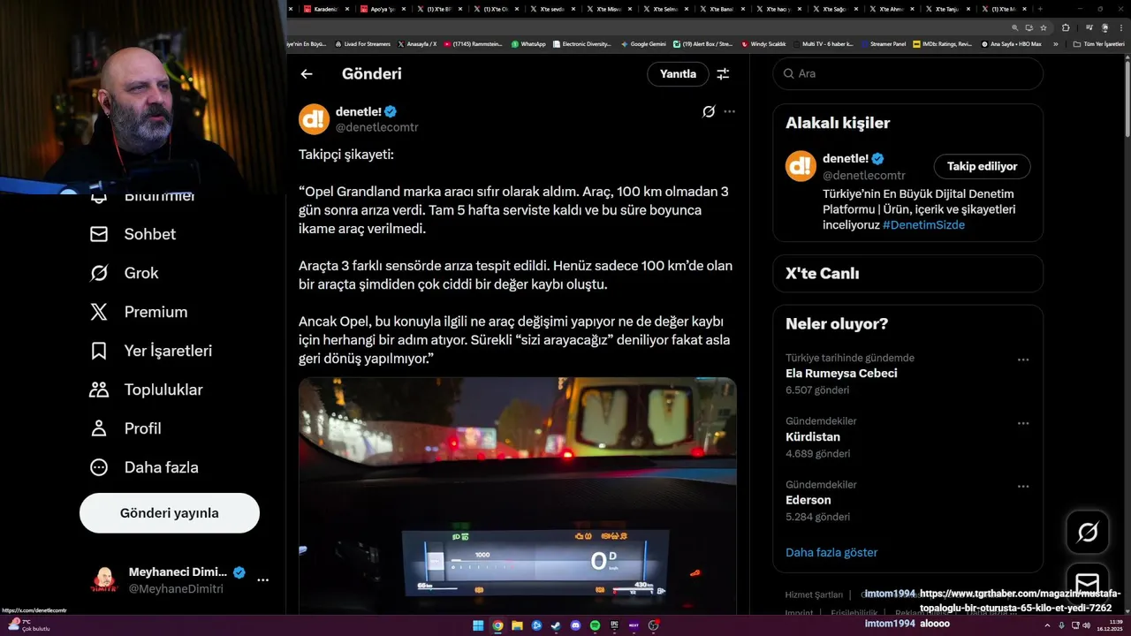Click the Grok explain icon on denetle! post
This screenshot has width=1131, height=636.
[709, 111]
